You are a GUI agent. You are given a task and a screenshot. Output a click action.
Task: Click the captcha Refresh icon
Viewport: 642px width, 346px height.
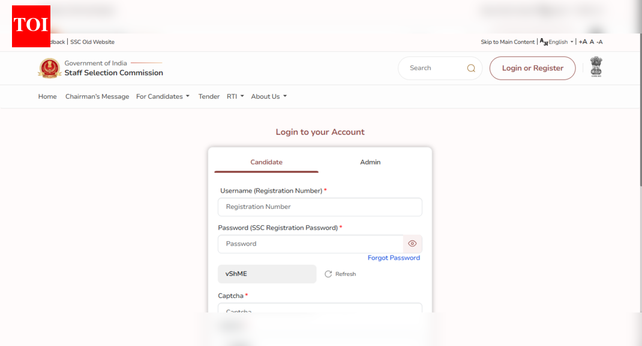coord(328,274)
